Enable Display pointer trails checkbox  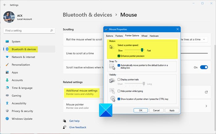[x=119, y=79]
